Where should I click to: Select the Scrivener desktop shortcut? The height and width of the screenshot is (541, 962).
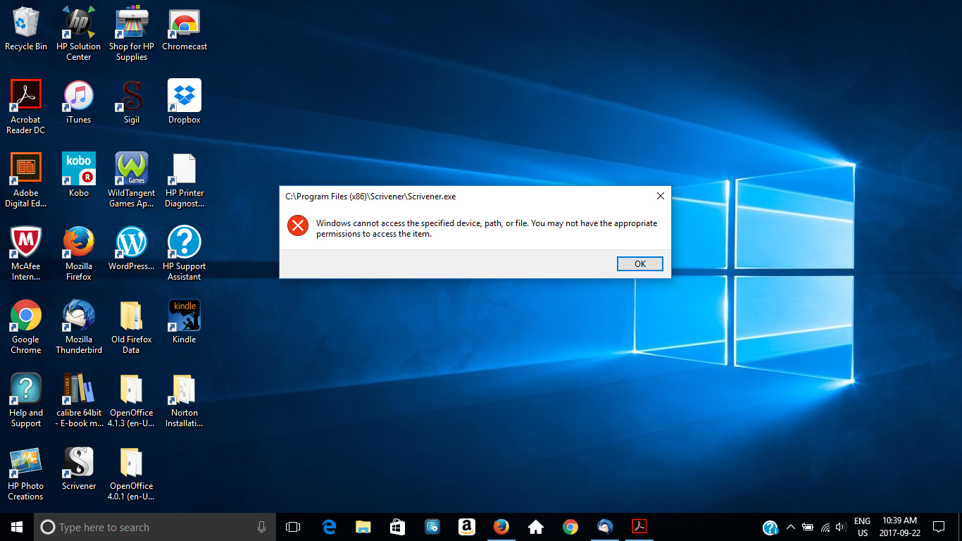click(79, 468)
